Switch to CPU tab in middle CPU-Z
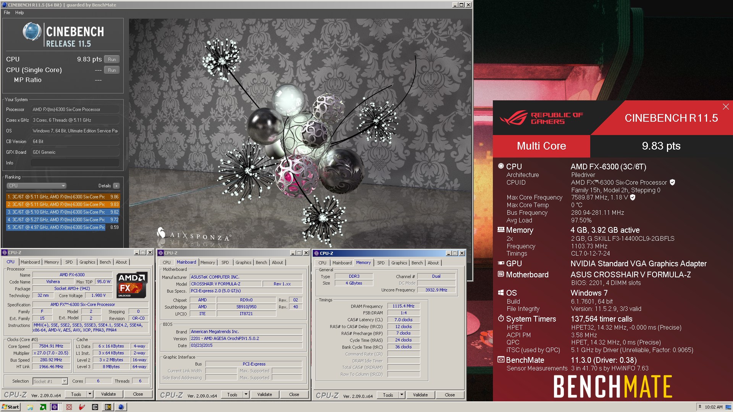The height and width of the screenshot is (412, 733). 167,262
